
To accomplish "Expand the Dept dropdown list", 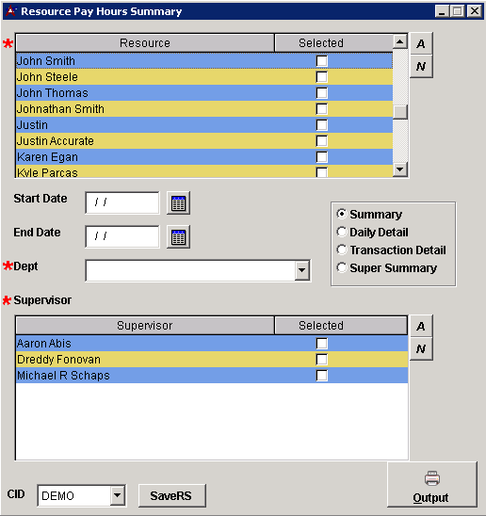I will 302,270.
